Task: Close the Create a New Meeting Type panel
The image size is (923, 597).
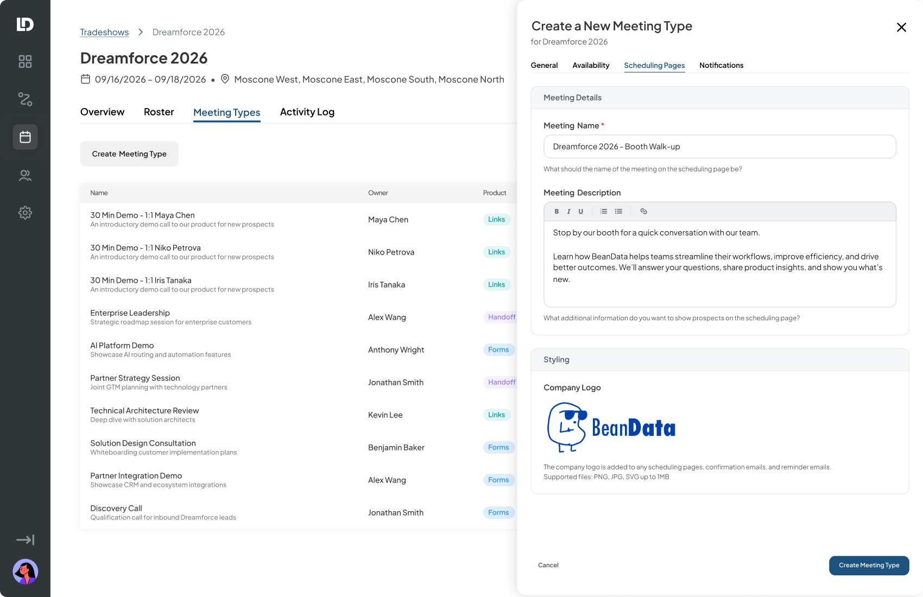Action: 901,27
